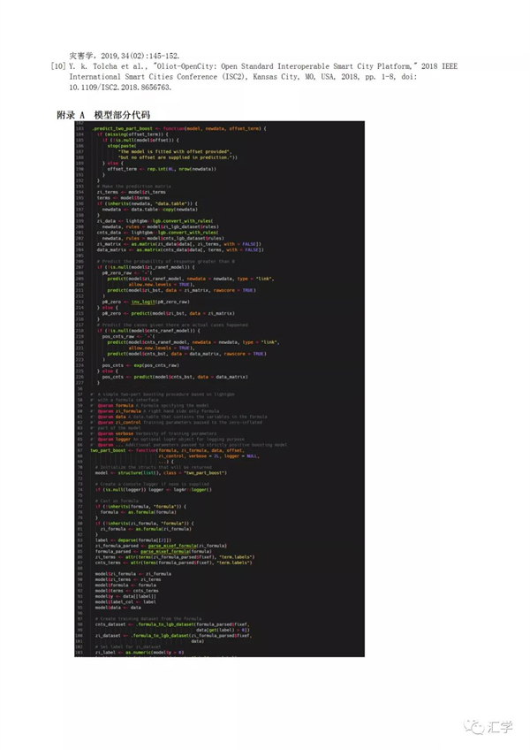Click code line 'data_matrix <- as.matrix(cnts_data$data[...'

point(180,249)
